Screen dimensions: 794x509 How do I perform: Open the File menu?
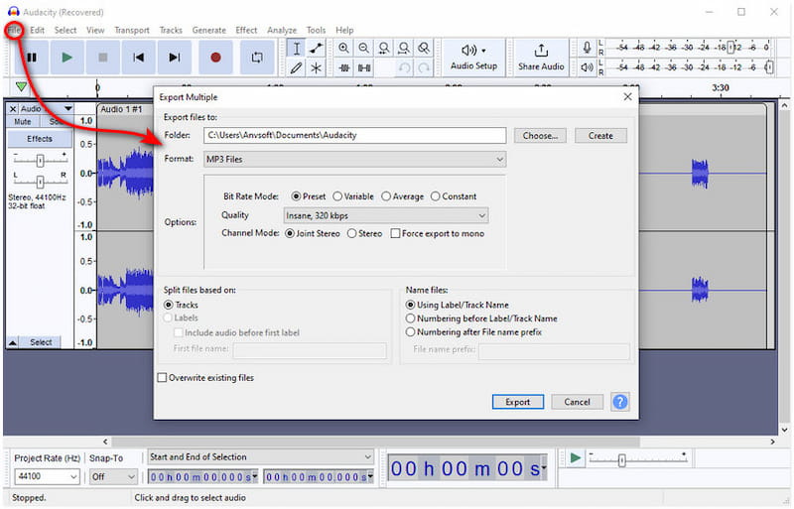click(14, 31)
